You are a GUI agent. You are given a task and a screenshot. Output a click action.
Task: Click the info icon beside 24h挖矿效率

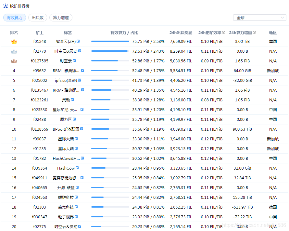(224, 32)
